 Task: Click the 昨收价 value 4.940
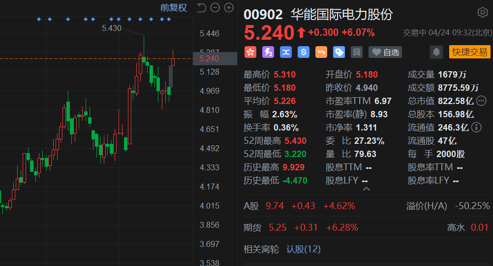coord(367,88)
